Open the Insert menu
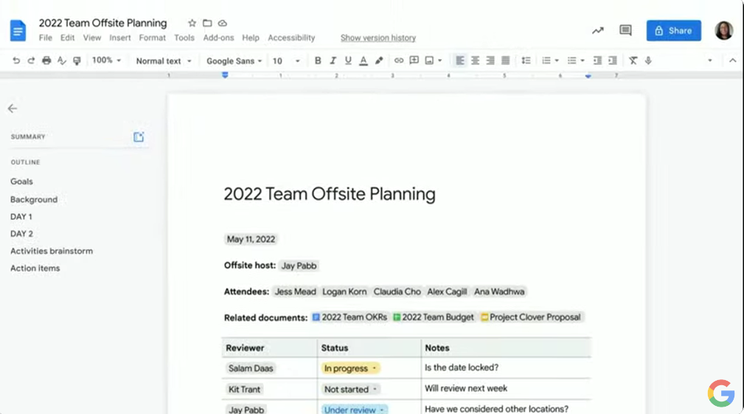 120,38
